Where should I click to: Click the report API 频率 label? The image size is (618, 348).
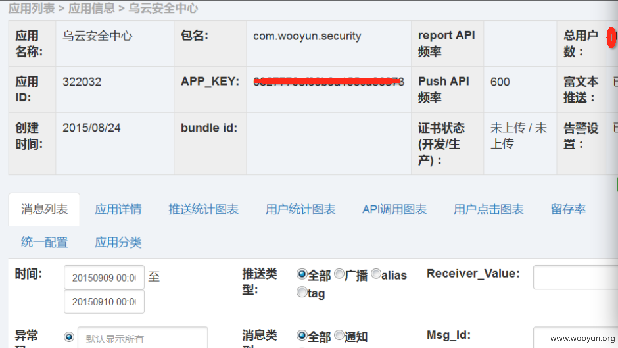click(x=446, y=43)
